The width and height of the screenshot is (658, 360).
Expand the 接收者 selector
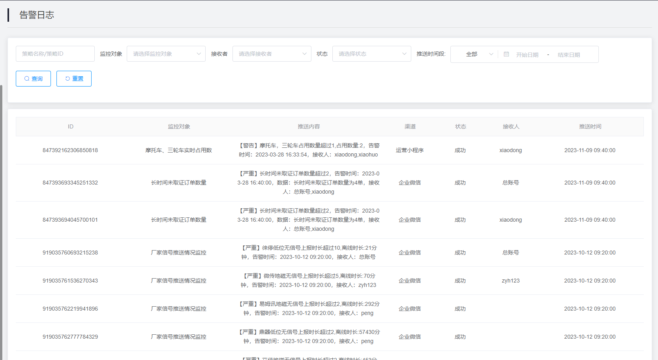[x=272, y=54]
